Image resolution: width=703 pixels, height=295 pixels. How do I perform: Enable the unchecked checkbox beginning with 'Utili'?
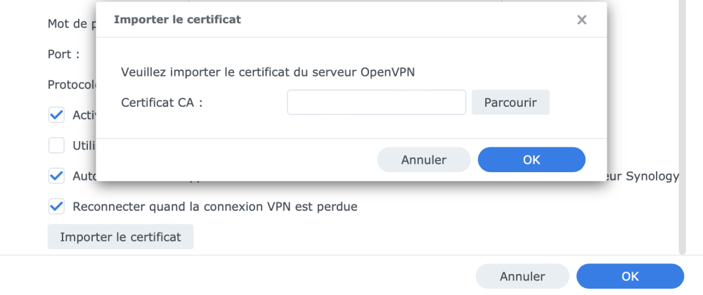(56, 146)
